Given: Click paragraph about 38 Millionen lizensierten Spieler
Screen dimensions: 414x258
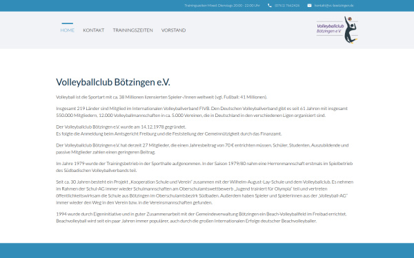Looking at the screenshot, I should [x=161, y=97].
